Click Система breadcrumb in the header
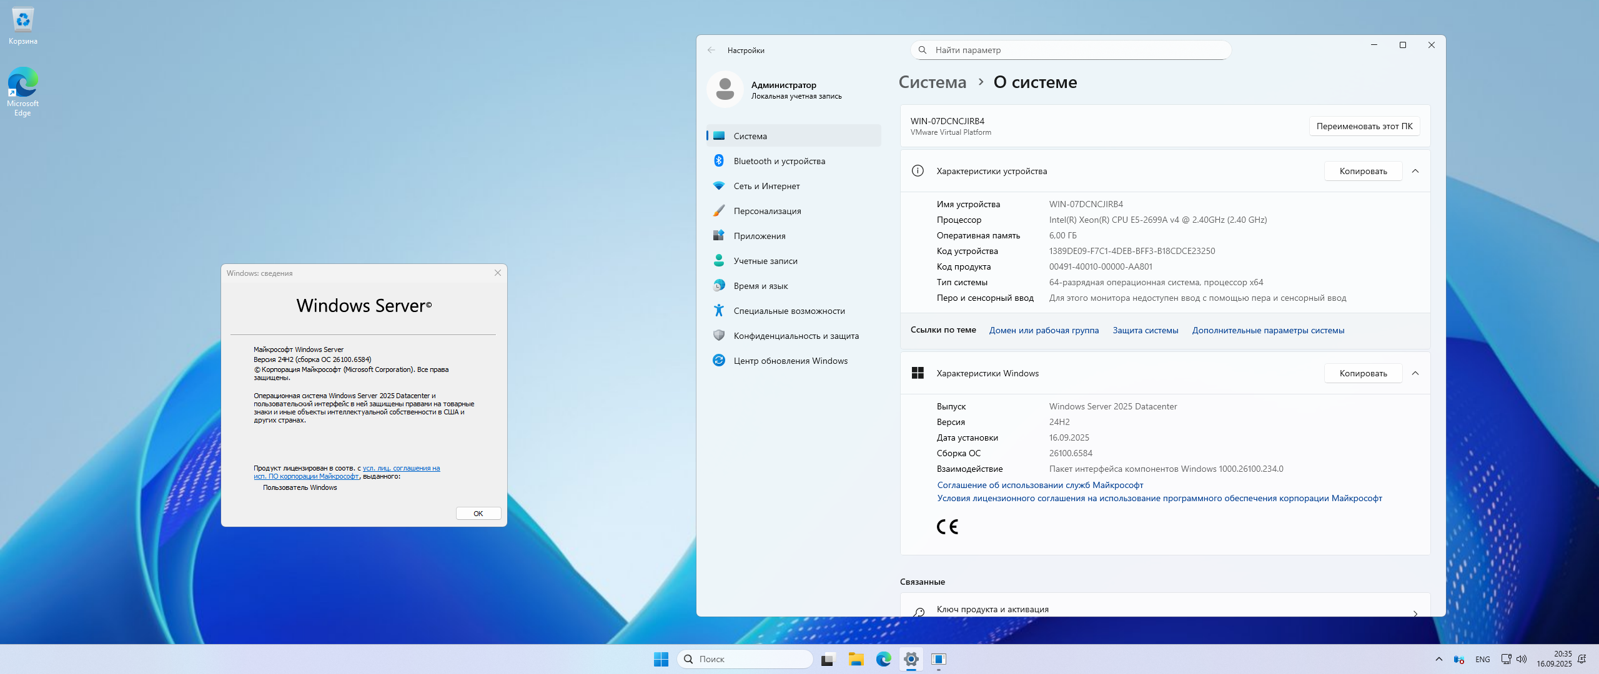 tap(932, 82)
